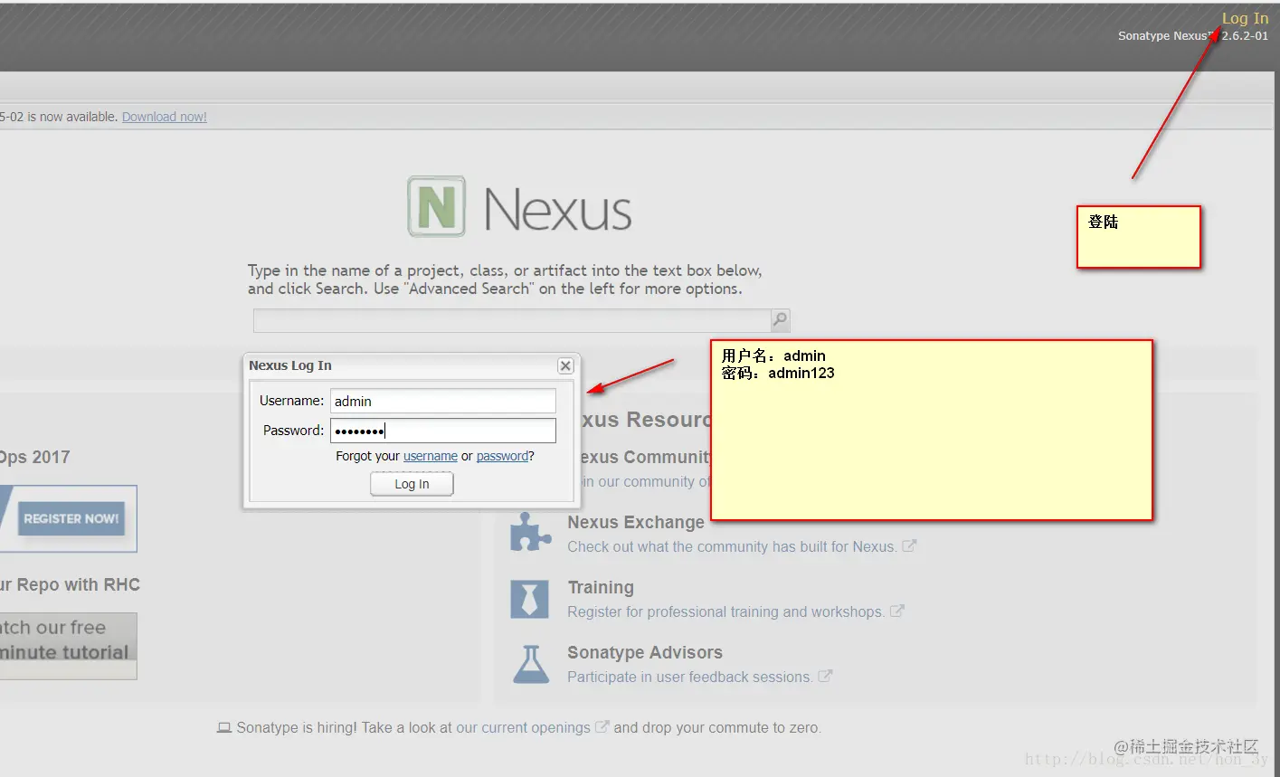
Task: Click the artifact search text box
Action: 512,320
